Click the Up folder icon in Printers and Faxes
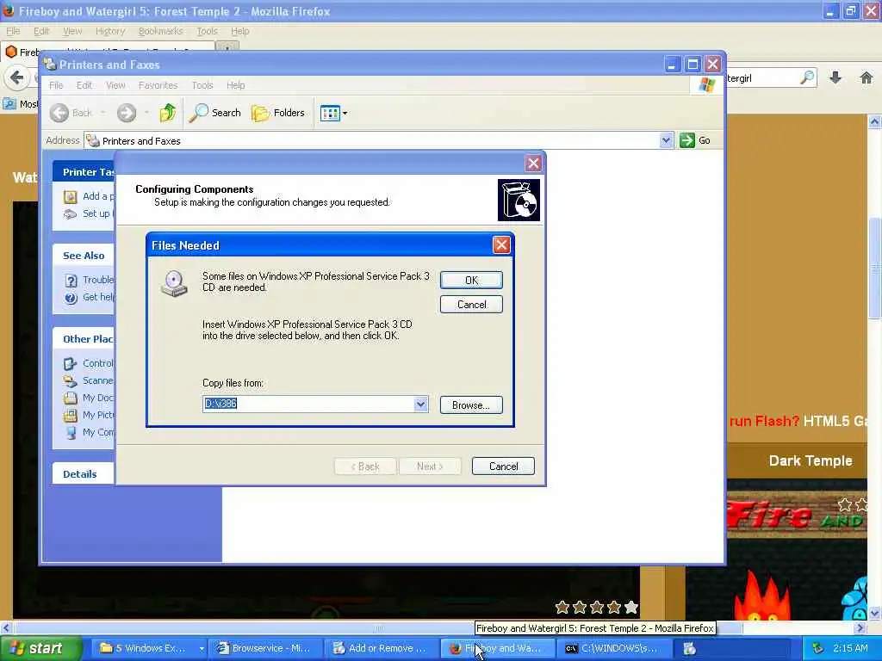Viewport: 882px width, 661px height. (x=167, y=113)
